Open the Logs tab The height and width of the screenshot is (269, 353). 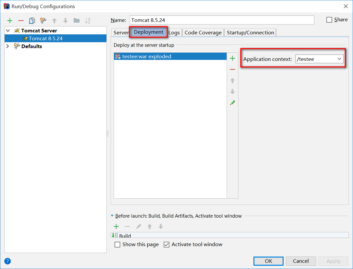coord(174,33)
